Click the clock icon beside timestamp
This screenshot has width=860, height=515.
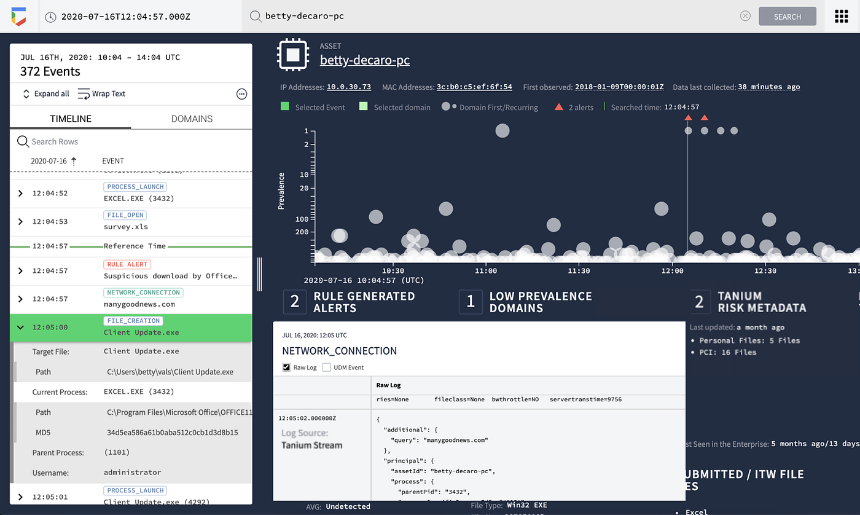tap(50, 17)
